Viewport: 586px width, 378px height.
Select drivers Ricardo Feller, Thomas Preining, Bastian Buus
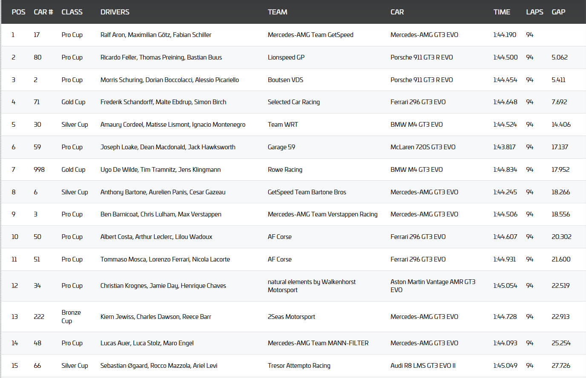(x=161, y=57)
